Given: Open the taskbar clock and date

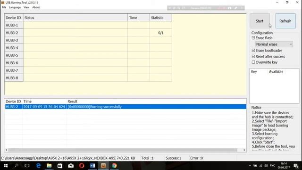Looking at the screenshot, I should pyautogui.click(x=284, y=166).
